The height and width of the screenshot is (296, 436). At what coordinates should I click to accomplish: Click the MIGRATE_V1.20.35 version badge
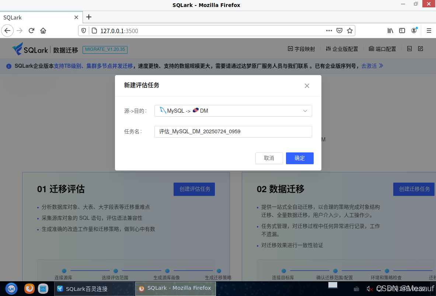point(105,49)
